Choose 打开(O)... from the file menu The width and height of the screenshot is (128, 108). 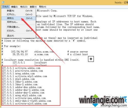point(18,15)
